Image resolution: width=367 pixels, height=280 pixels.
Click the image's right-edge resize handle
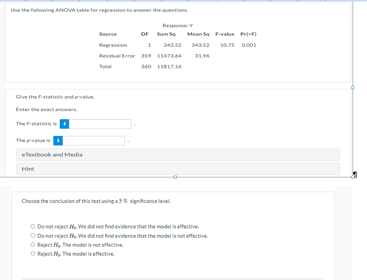tap(353, 88)
